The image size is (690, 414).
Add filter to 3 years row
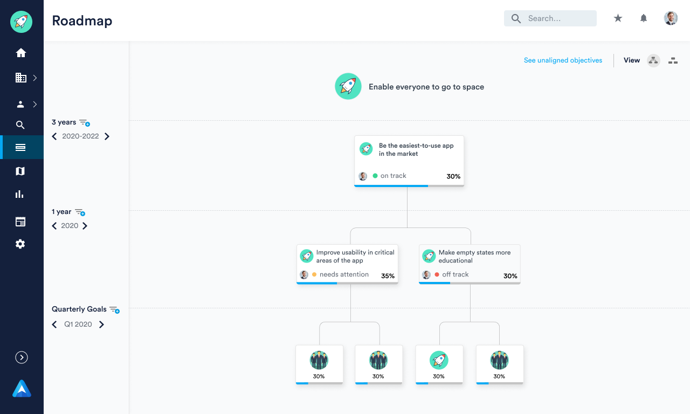[85, 123]
